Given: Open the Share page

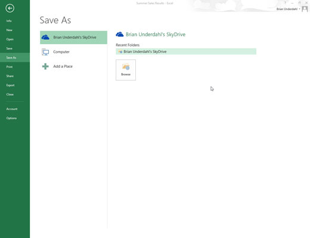Looking at the screenshot, I should click(x=10, y=76).
